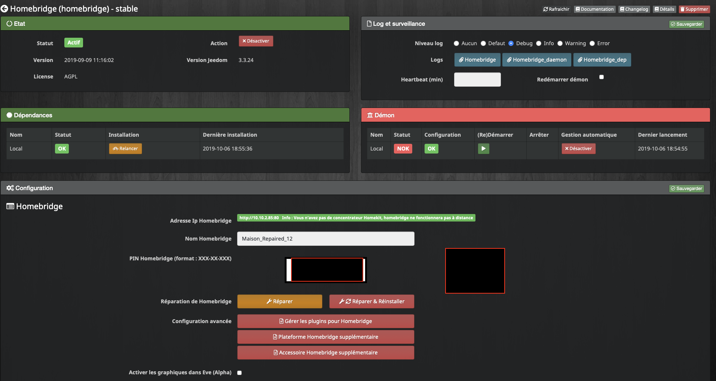Click the NOK daemon status badge
The image size is (716, 381).
pos(403,149)
